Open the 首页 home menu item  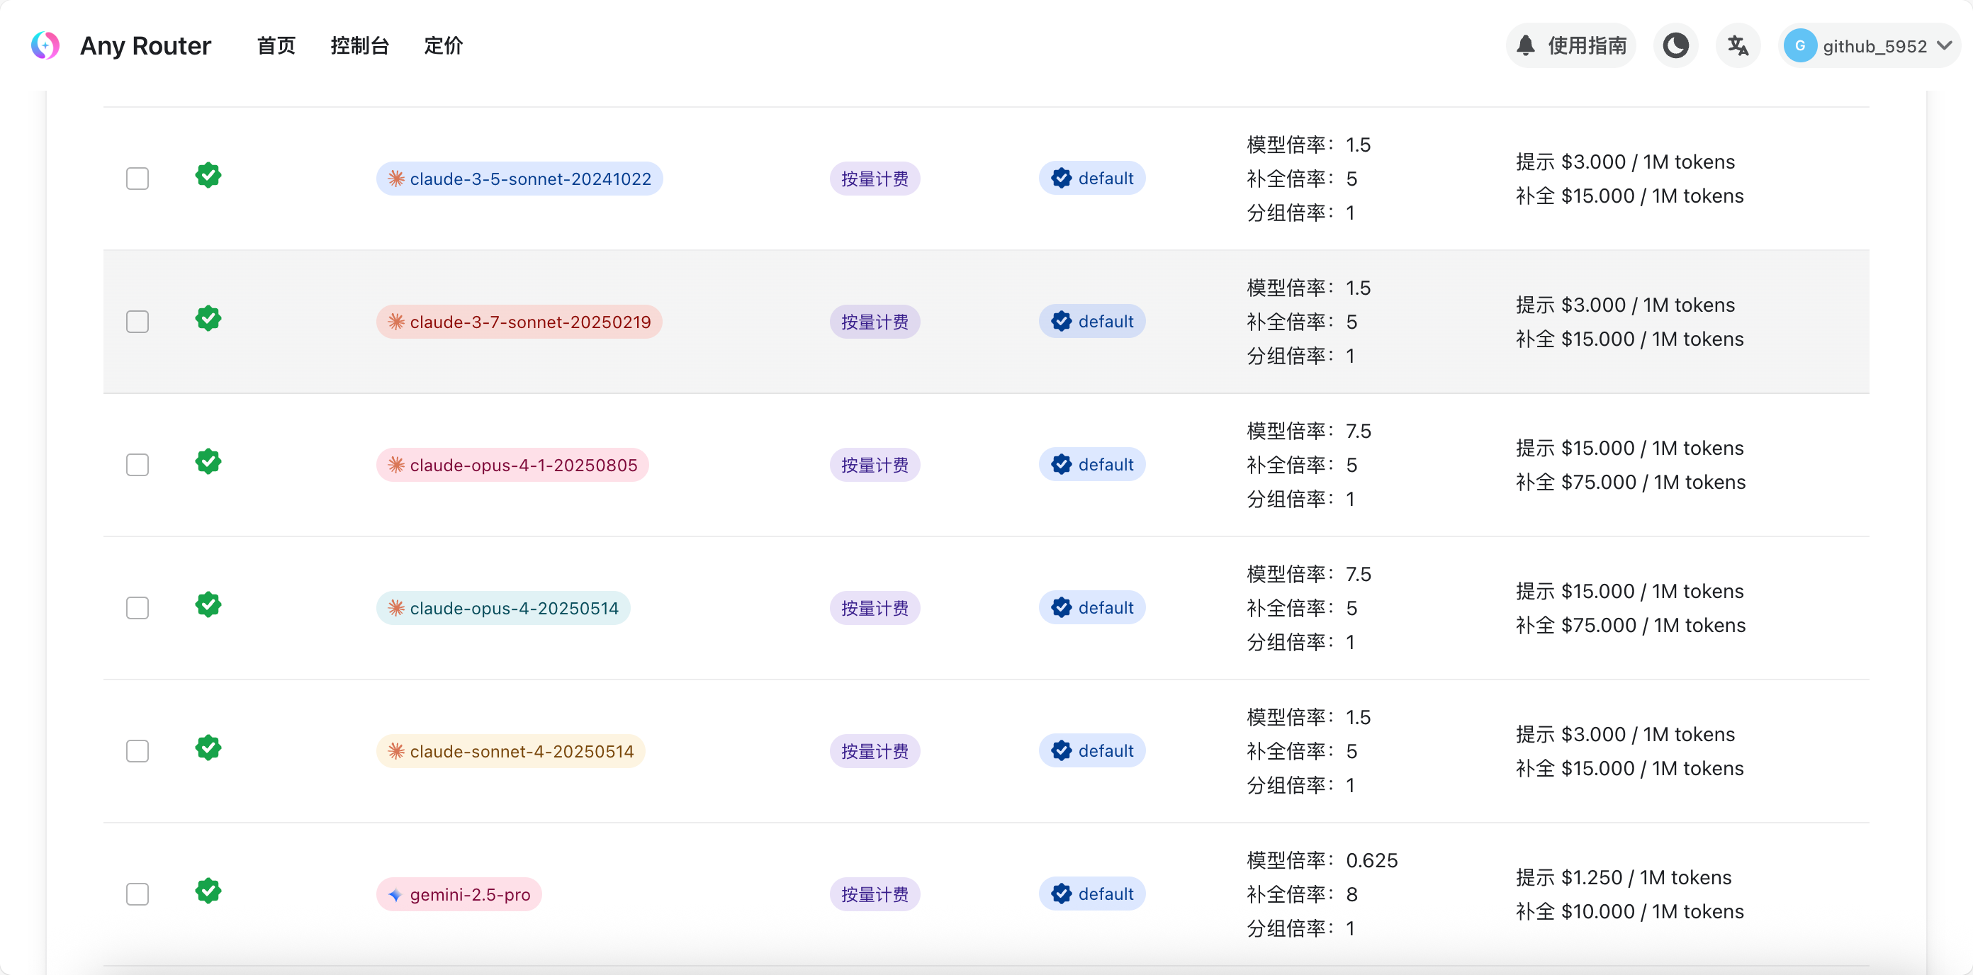coord(276,46)
